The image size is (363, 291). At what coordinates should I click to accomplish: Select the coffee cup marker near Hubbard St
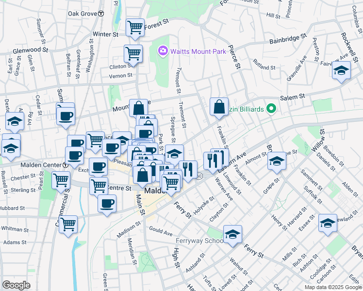[106, 204]
